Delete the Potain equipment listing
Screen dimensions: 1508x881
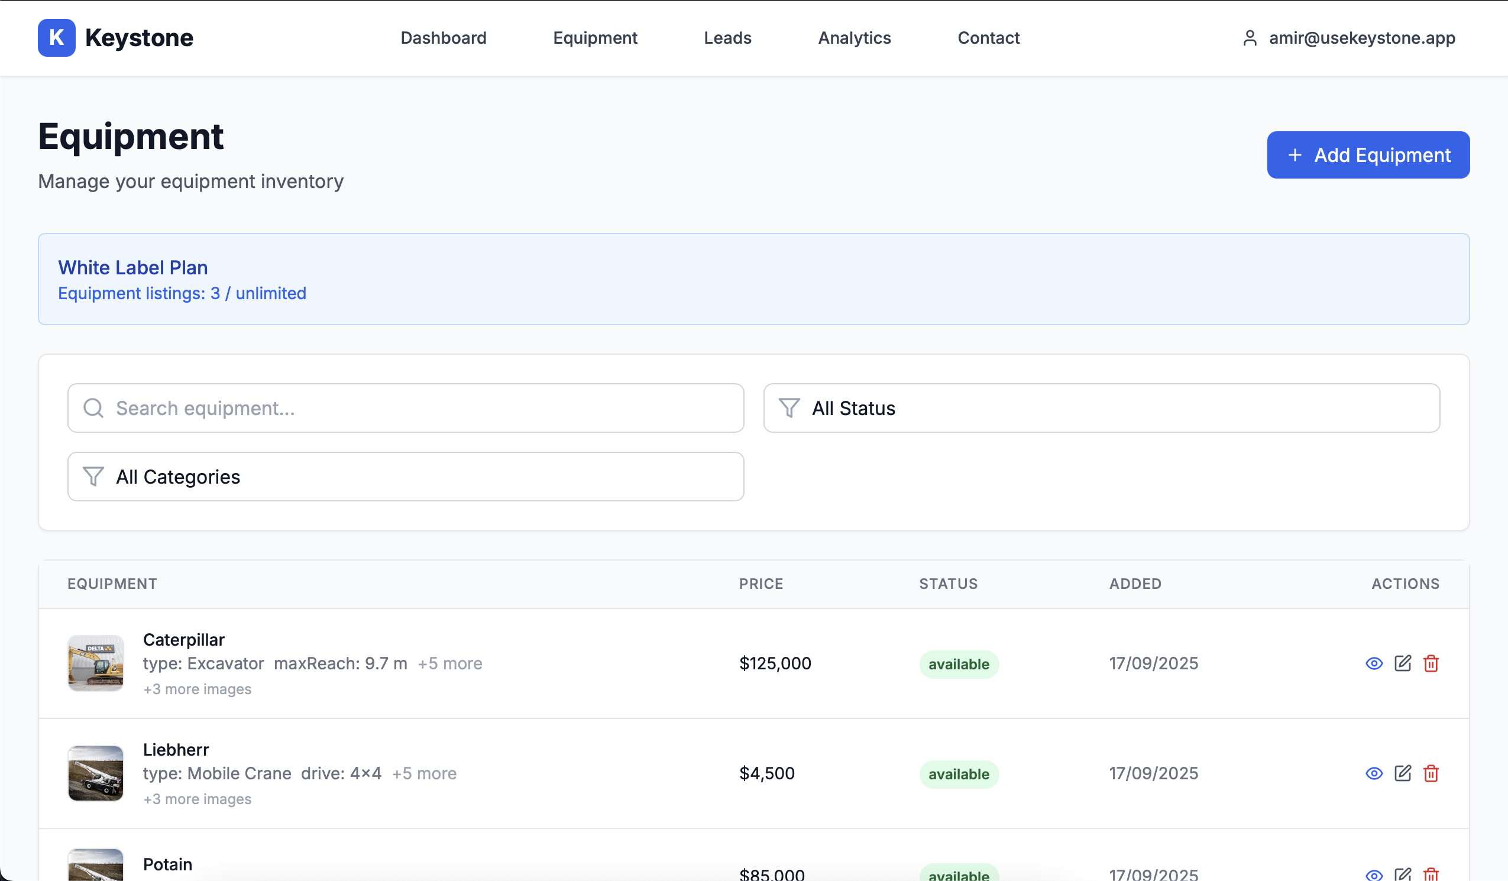point(1431,874)
